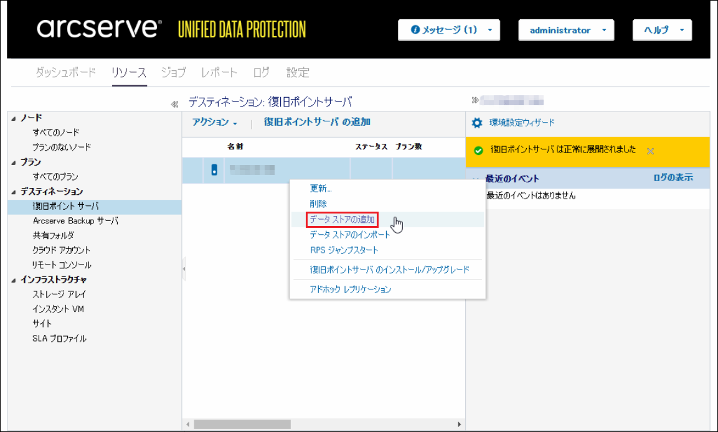
Task: Select データ ストアの追加 in context menu
Action: pos(342,220)
